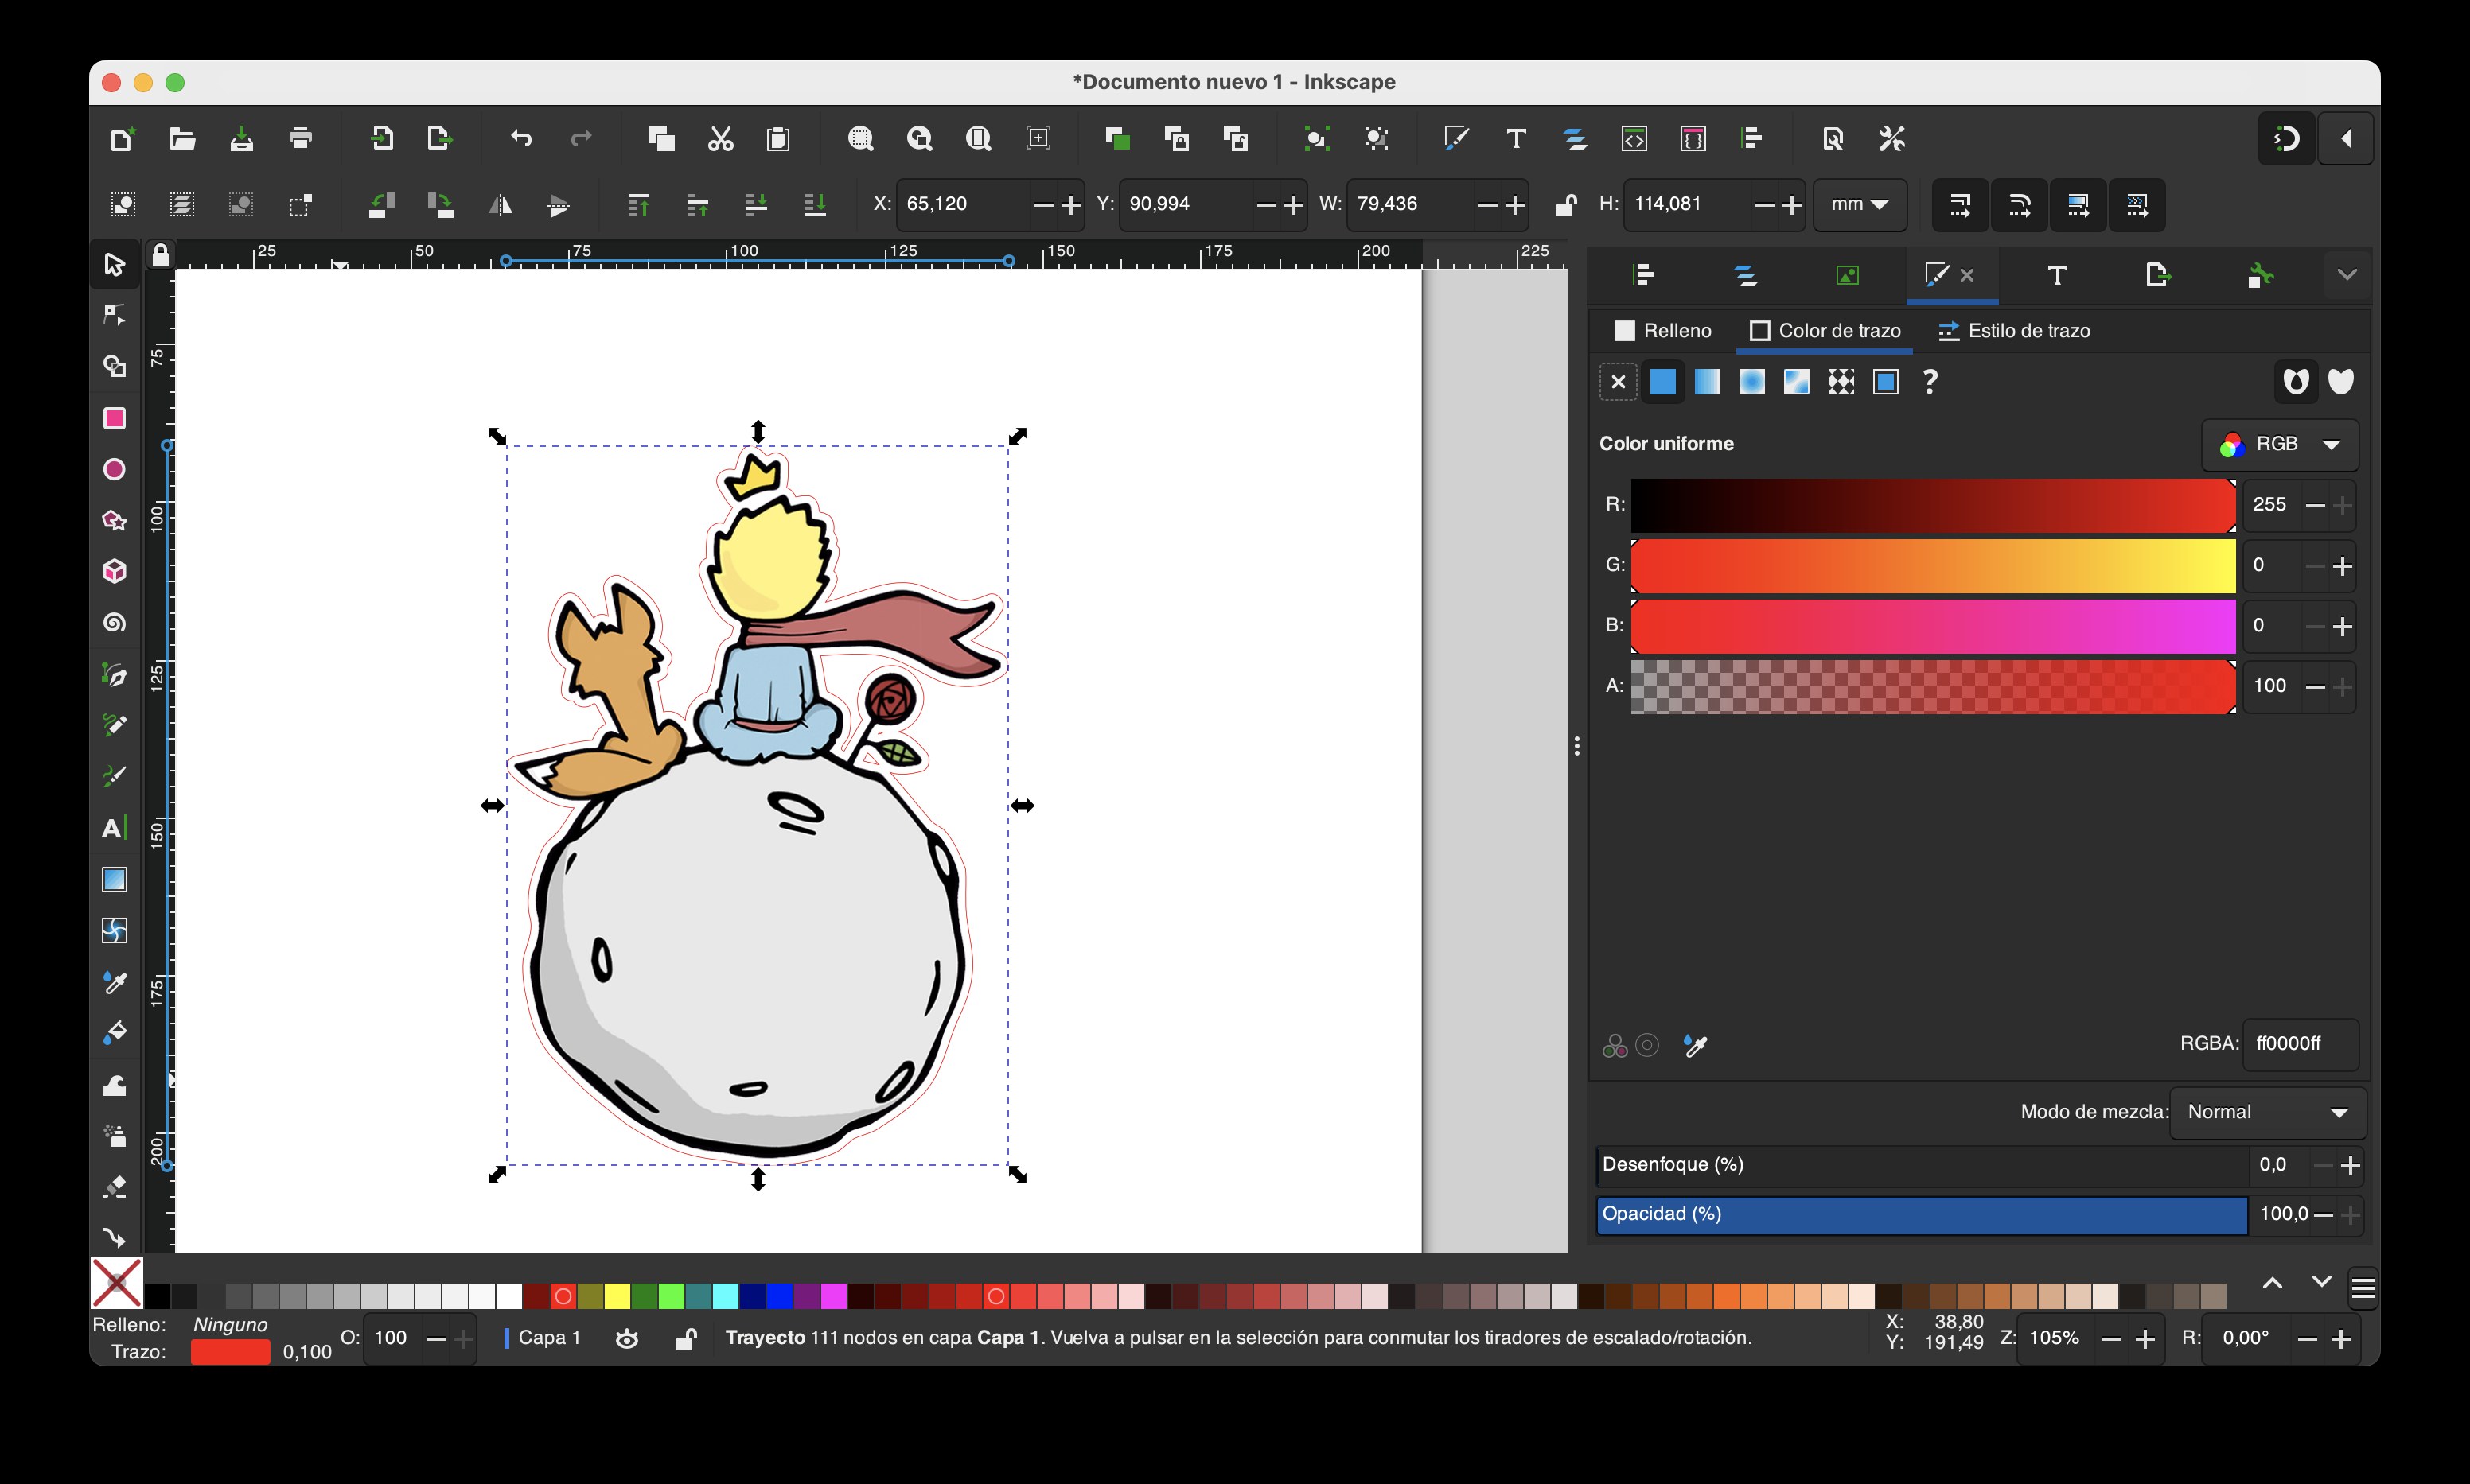Viewport: 2470px width, 1484px height.
Task: Select flat color paint option
Action: pyautogui.click(x=1662, y=382)
